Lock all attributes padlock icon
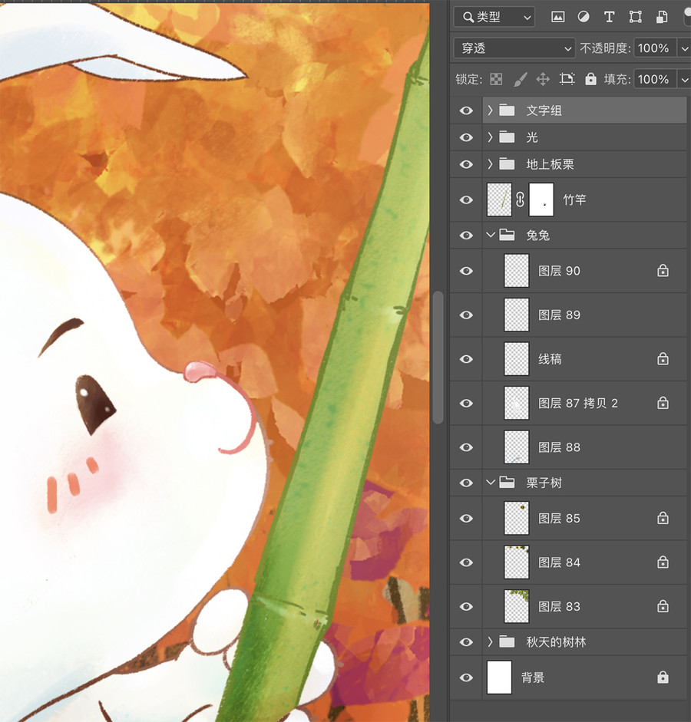 pos(590,79)
